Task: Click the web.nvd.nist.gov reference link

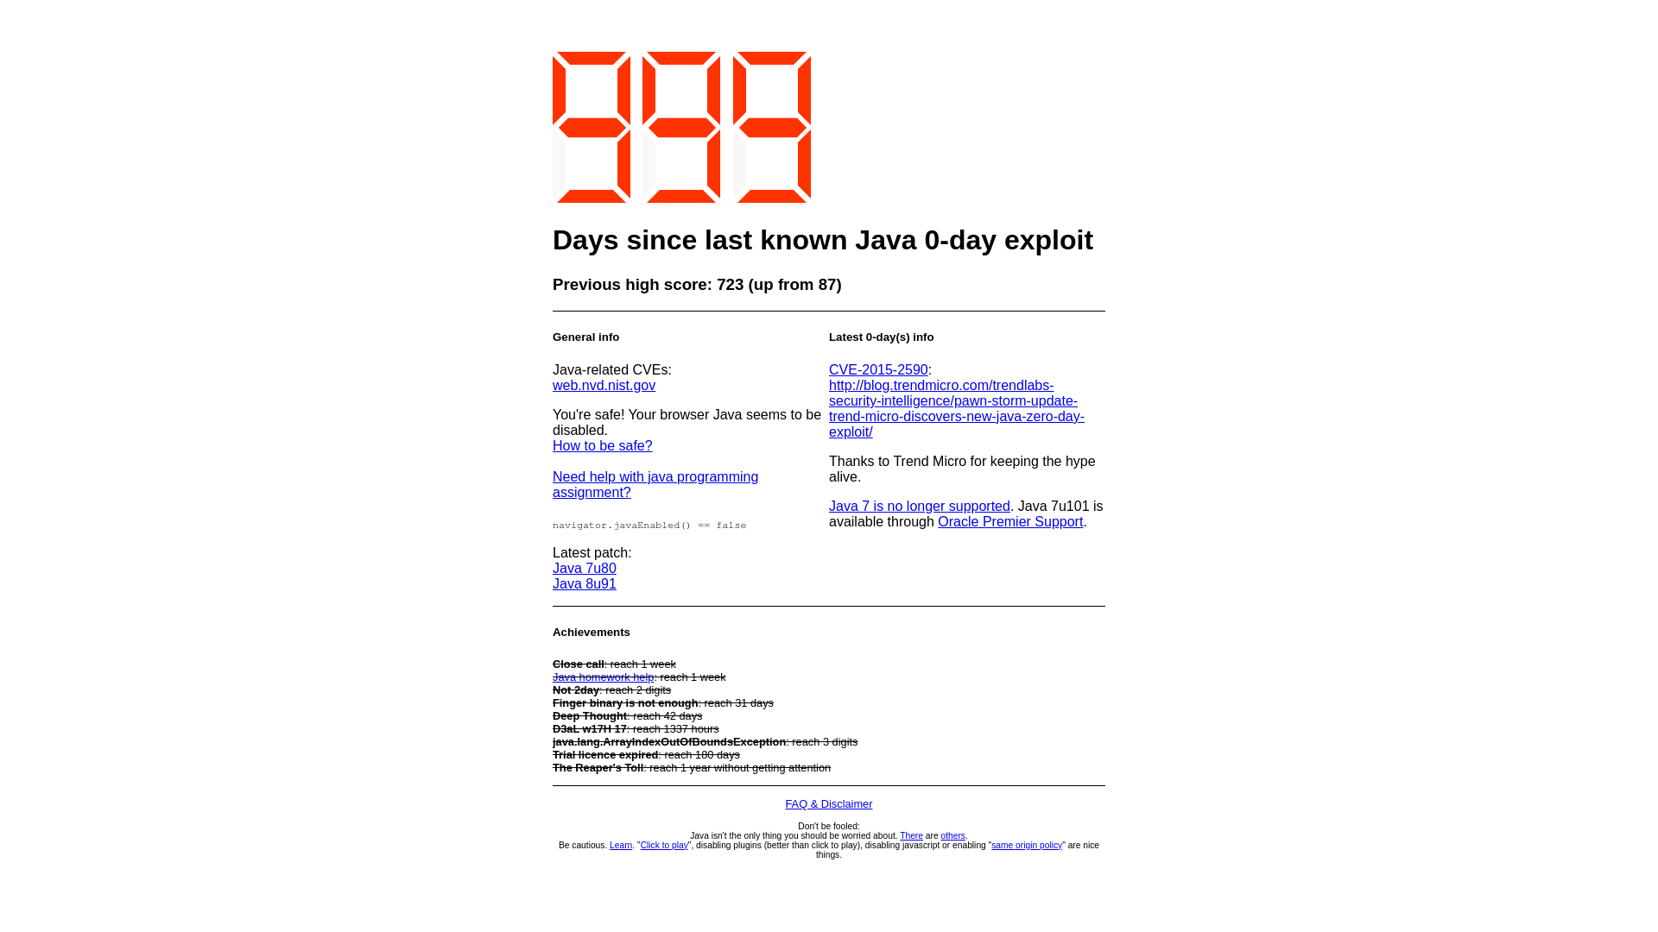Action: click(x=604, y=385)
